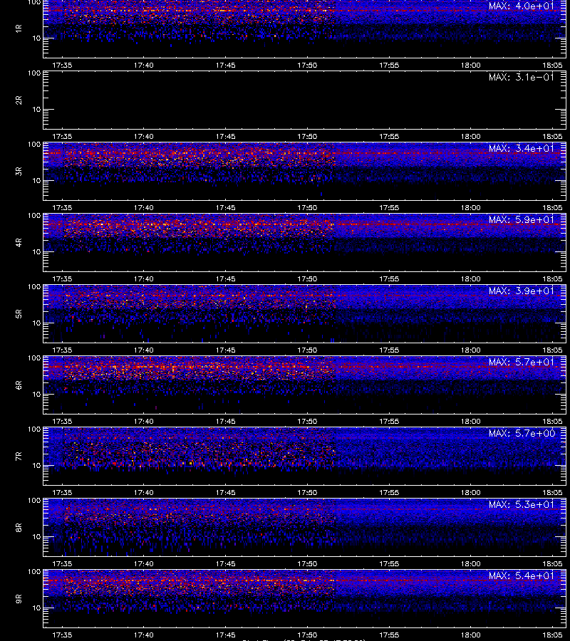Click the empty 2R spectrogram panel

pyautogui.click(x=305, y=100)
